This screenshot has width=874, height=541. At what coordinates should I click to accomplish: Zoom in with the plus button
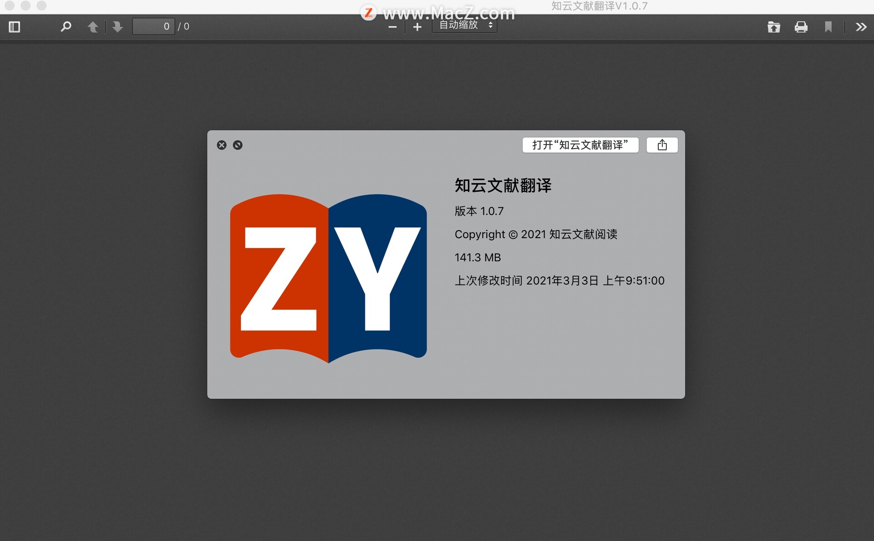[x=417, y=27]
